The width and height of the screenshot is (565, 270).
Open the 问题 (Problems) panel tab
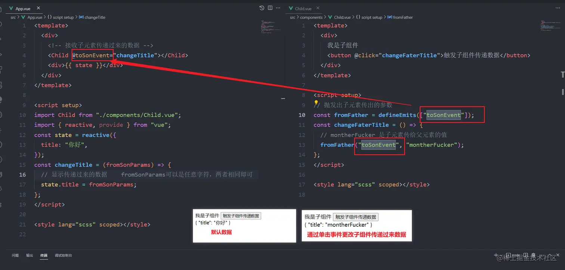(x=15, y=255)
